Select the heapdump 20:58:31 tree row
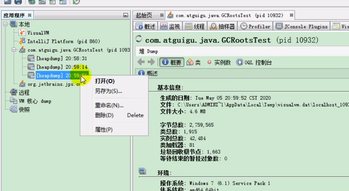Screen dimensions: 349x191 point(62,58)
